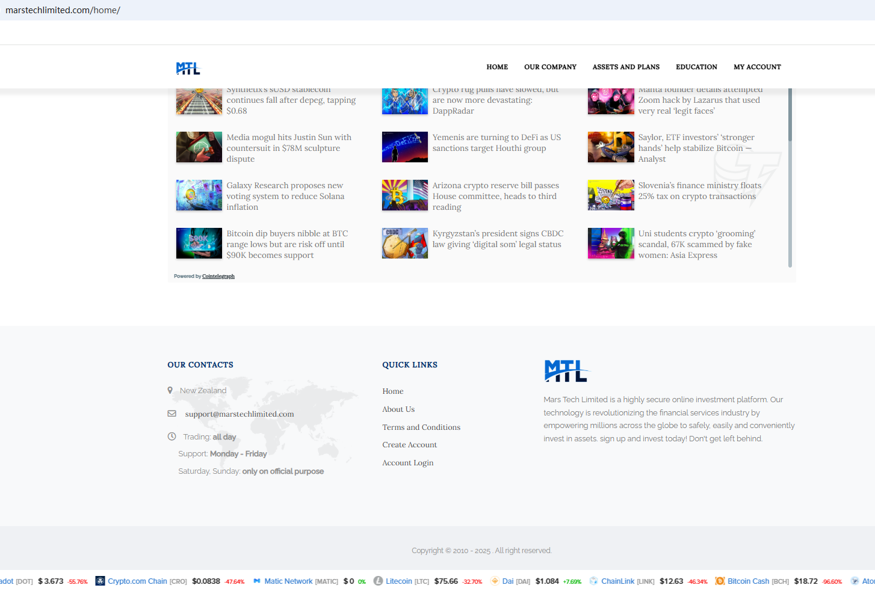Click the Bitcoin Cash coin icon in ticker
This screenshot has width=875, height=591.
click(720, 581)
